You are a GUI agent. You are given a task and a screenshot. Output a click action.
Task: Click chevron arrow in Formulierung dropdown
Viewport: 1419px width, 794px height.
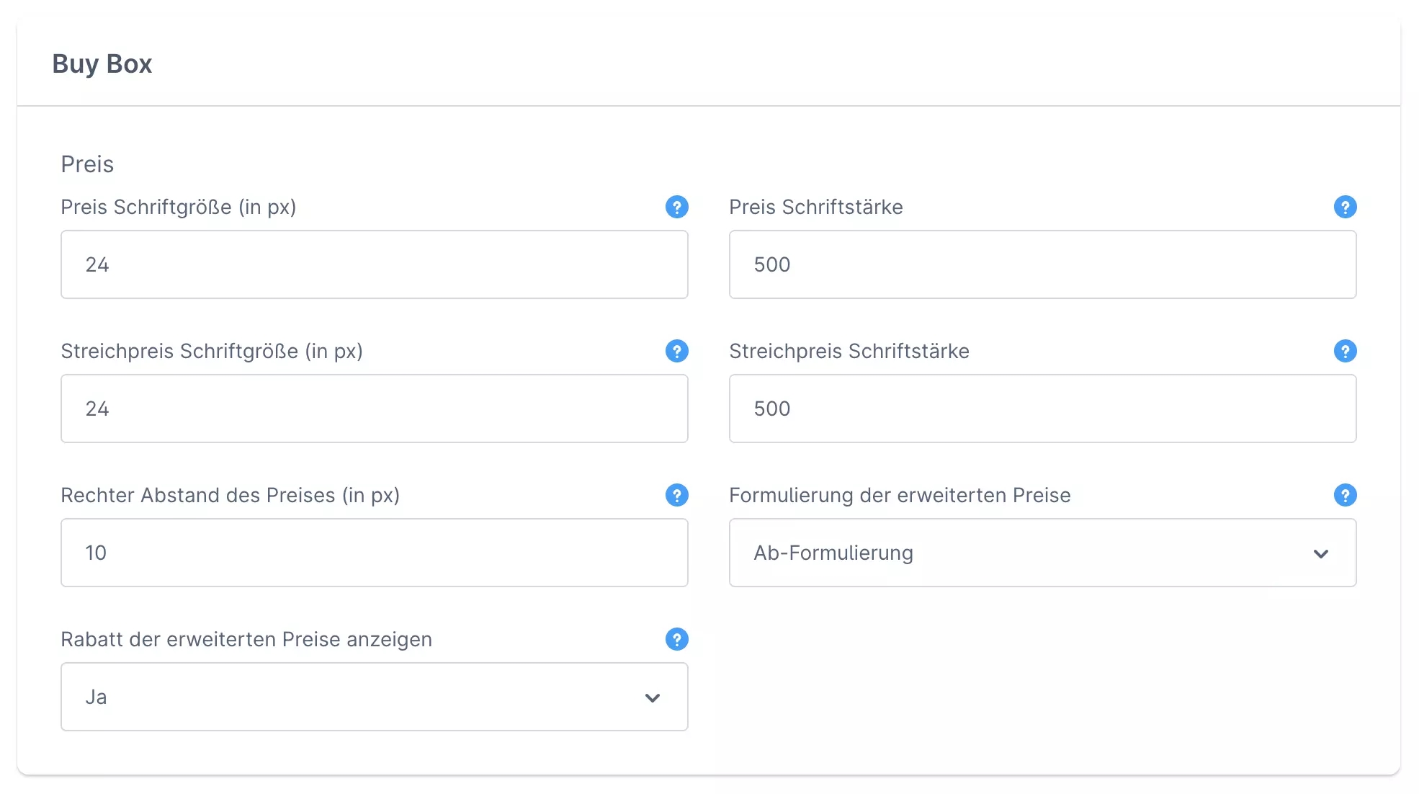[1320, 553]
